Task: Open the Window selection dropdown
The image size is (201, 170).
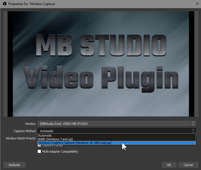Action: click(117, 124)
